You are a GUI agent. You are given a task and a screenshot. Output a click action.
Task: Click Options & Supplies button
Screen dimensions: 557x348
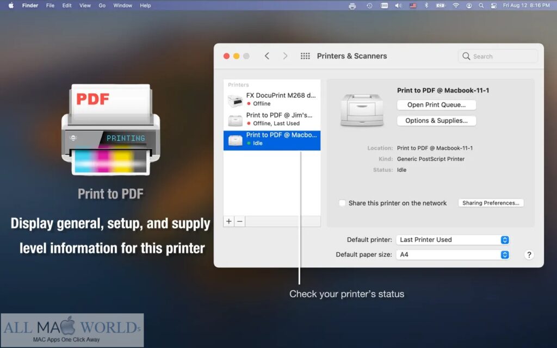[x=436, y=120]
